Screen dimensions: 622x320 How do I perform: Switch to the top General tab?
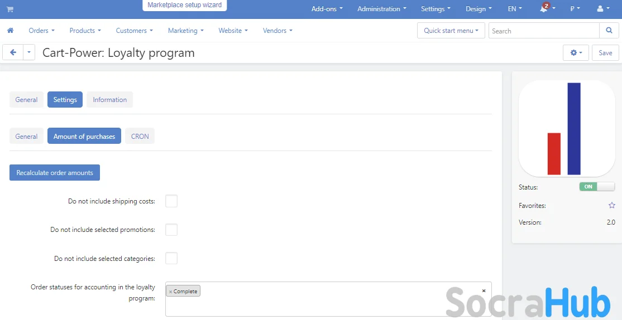coord(27,99)
